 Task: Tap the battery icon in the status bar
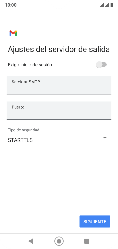(112, 5)
